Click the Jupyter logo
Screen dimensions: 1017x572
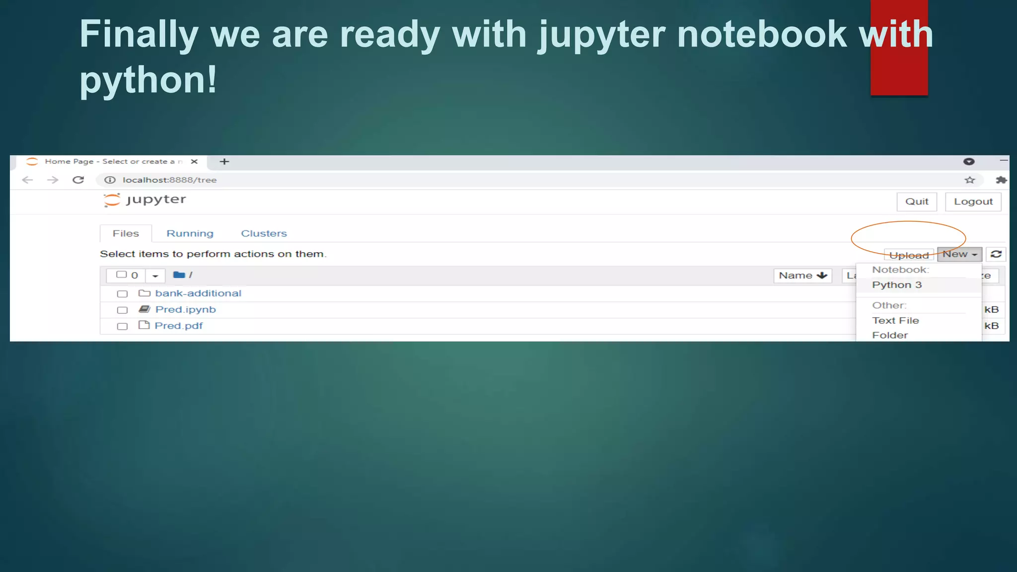tap(145, 200)
